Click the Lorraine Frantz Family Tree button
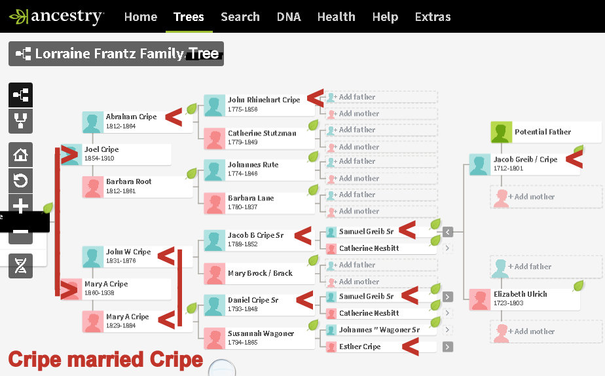 tap(116, 54)
